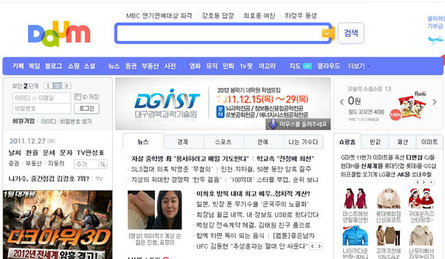Open 클라우드 in the navigation bar
Viewport: 445px width, 259px height.
329,66
